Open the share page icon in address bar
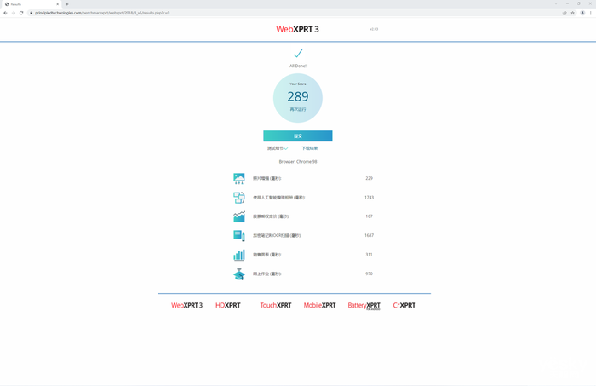This screenshot has height=386, width=596. (564, 13)
